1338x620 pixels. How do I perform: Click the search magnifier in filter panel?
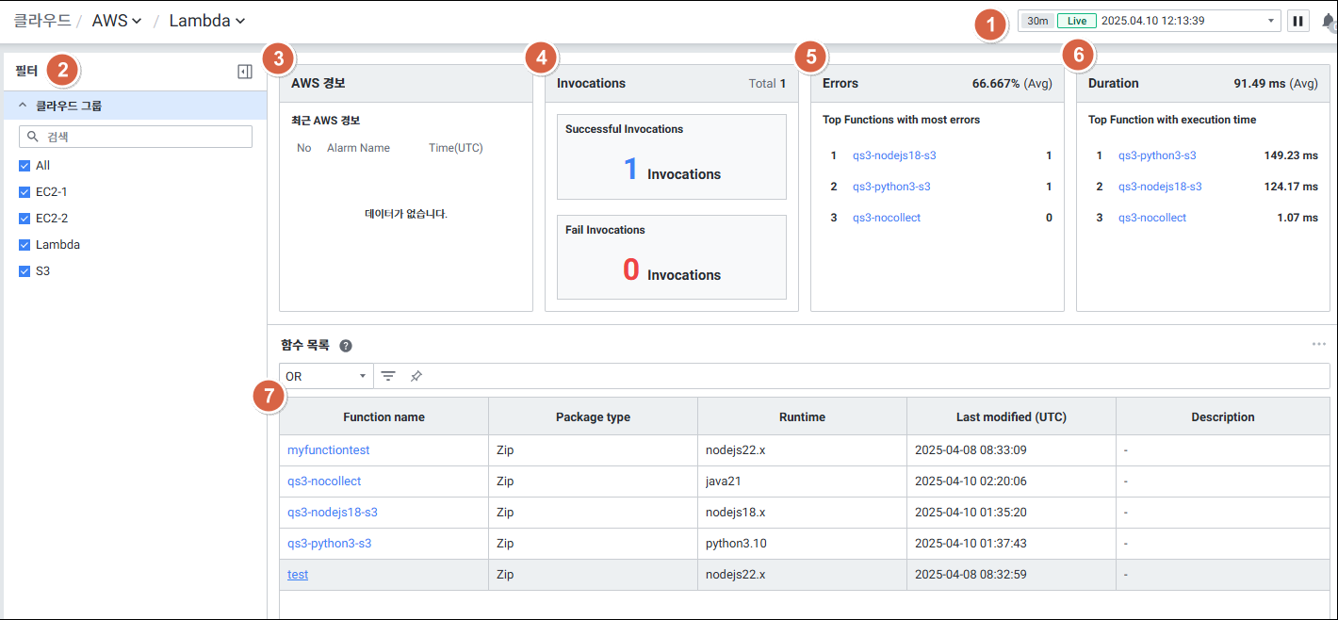pos(33,137)
